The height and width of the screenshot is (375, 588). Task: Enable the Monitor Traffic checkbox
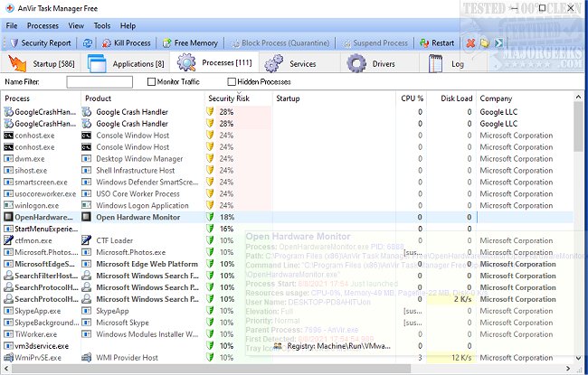[151, 81]
